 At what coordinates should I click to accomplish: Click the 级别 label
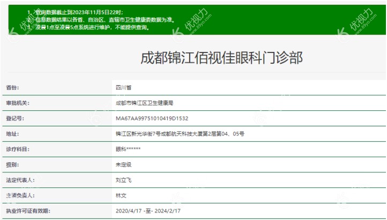click(x=12, y=164)
